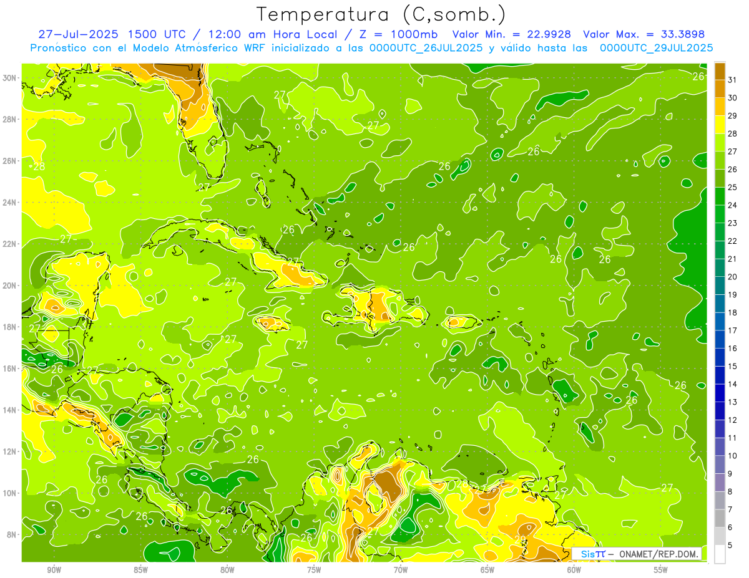Click the SisTT ONAMET/REP.DOM. logo box
Screen dimensions: 749x578
pos(637,554)
